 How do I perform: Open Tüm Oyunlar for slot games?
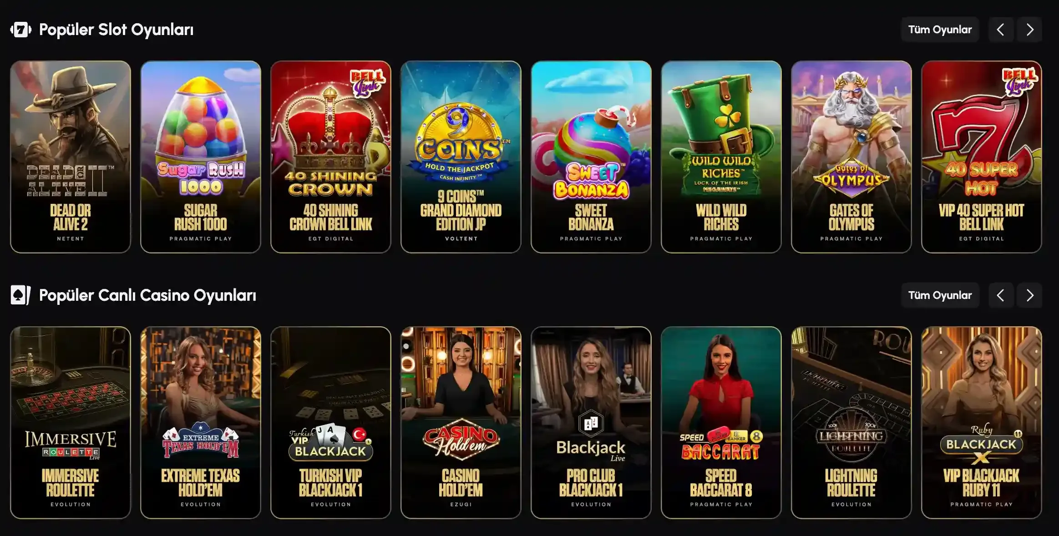940,30
